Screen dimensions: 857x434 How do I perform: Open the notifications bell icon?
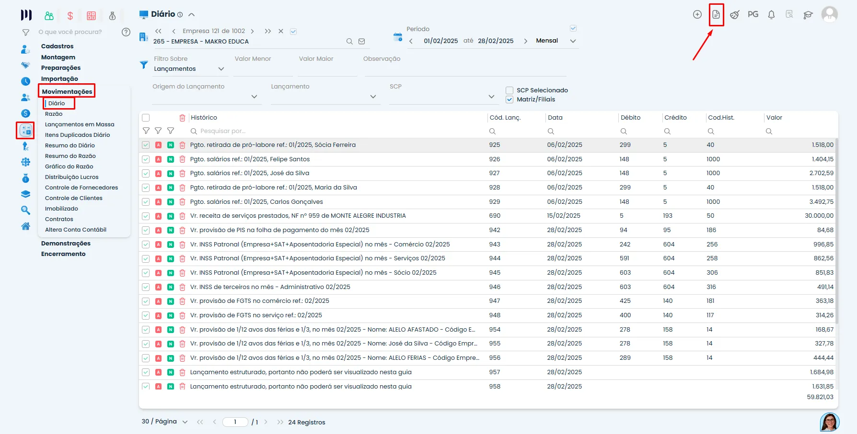771,15
